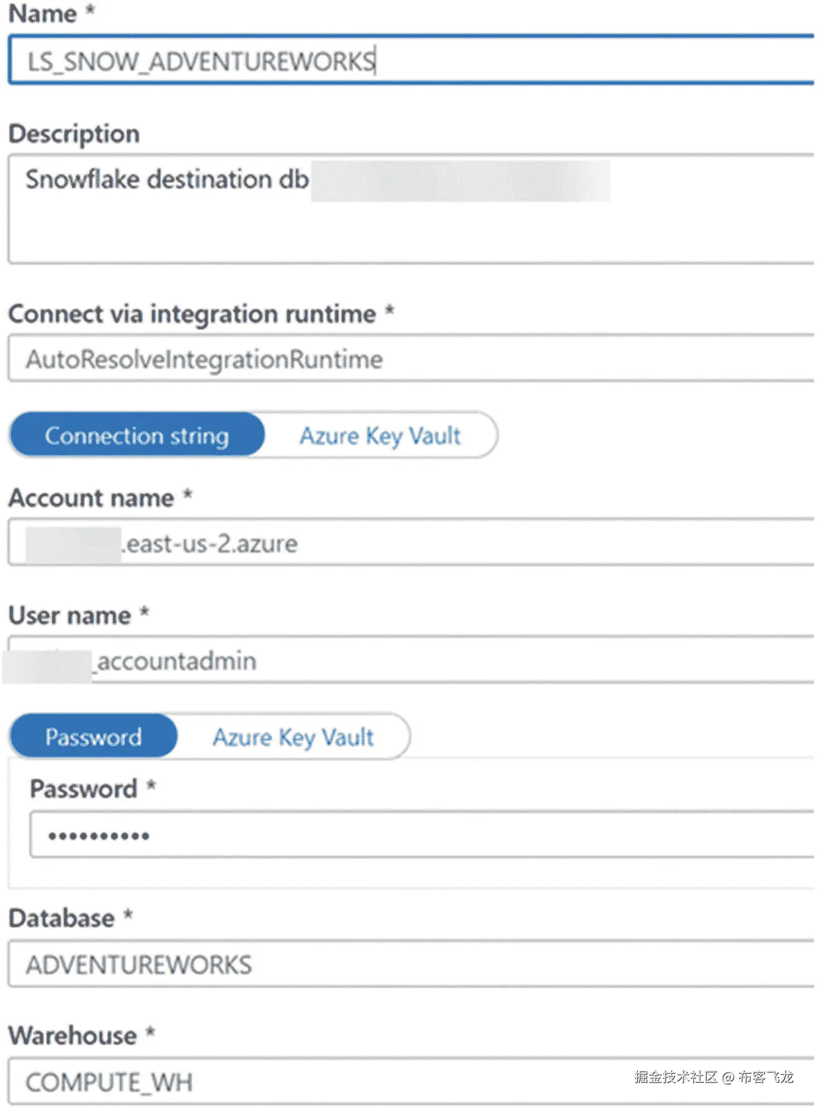
Task: Open the AutoResolveIntegrationRuntime dropdown
Action: click(410, 359)
